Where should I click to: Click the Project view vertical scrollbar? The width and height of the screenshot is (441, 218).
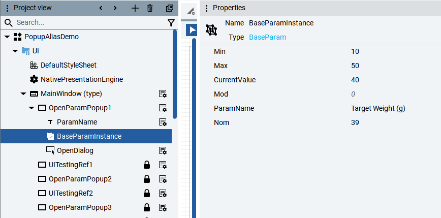pyautogui.click(x=175, y=74)
